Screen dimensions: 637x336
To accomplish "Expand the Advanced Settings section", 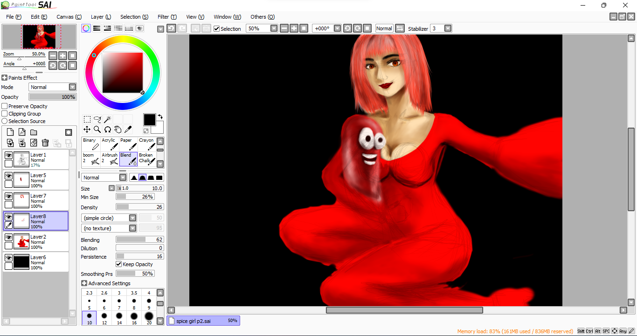I will click(x=84, y=283).
